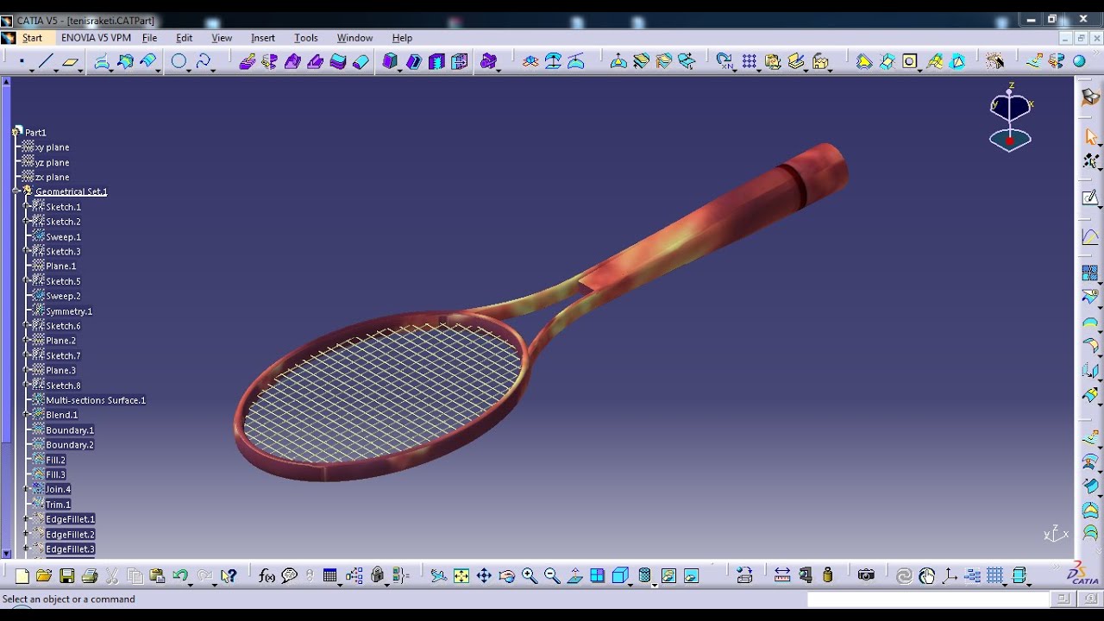Zoom out with the magnifier minus icon
The width and height of the screenshot is (1104, 621).
(x=552, y=576)
